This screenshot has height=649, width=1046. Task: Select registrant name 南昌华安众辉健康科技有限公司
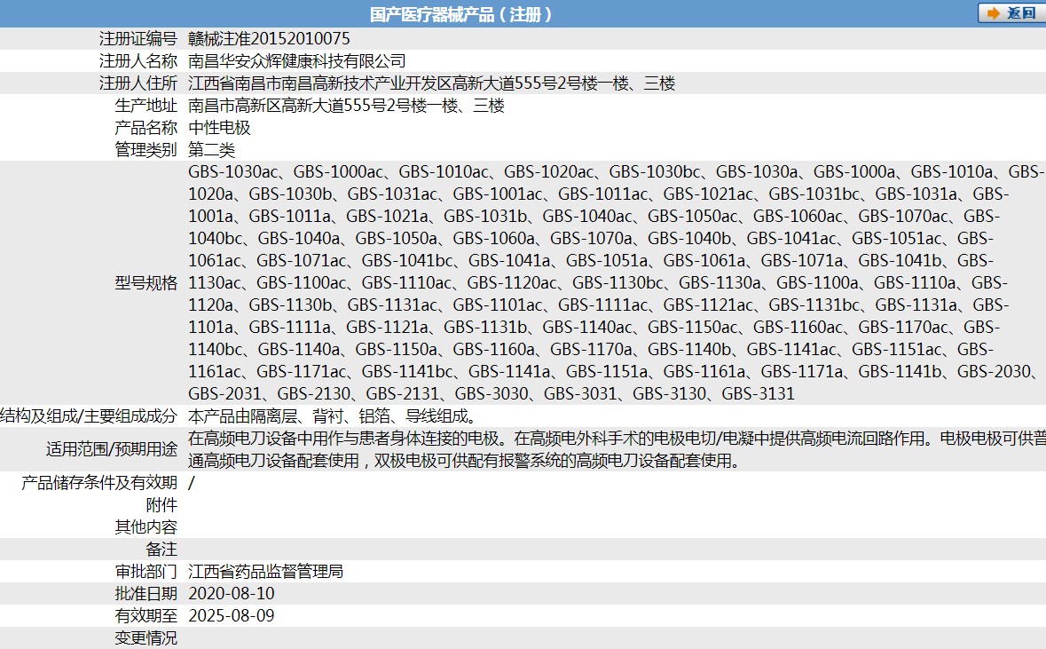297,60
